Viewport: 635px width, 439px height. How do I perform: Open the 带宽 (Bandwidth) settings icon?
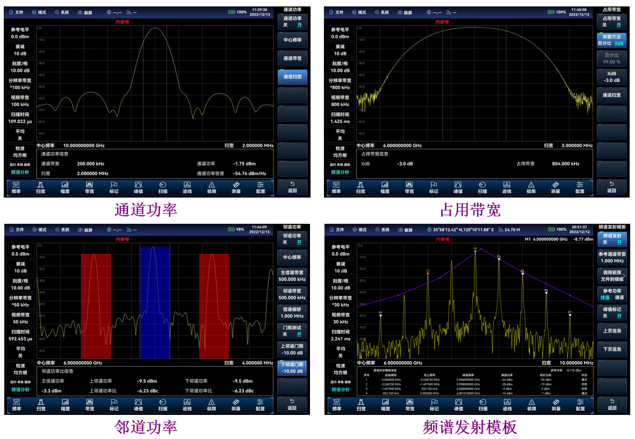89,188
